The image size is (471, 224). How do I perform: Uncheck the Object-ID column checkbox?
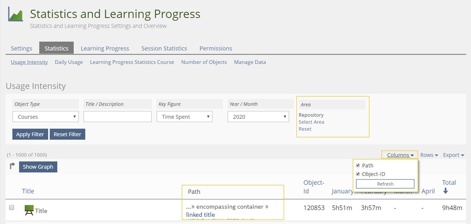(358, 174)
